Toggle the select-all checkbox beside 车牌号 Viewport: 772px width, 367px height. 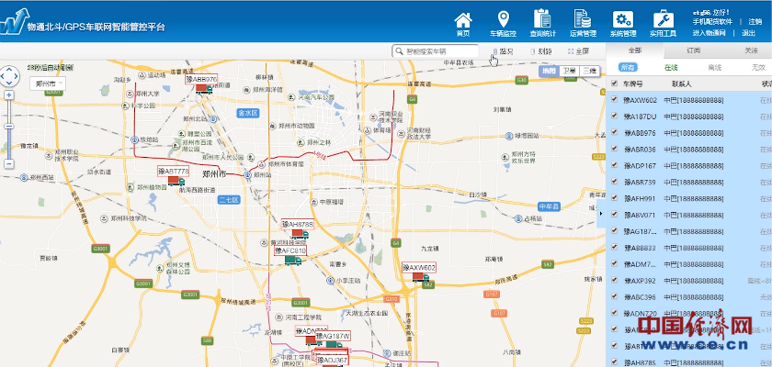coord(614,83)
